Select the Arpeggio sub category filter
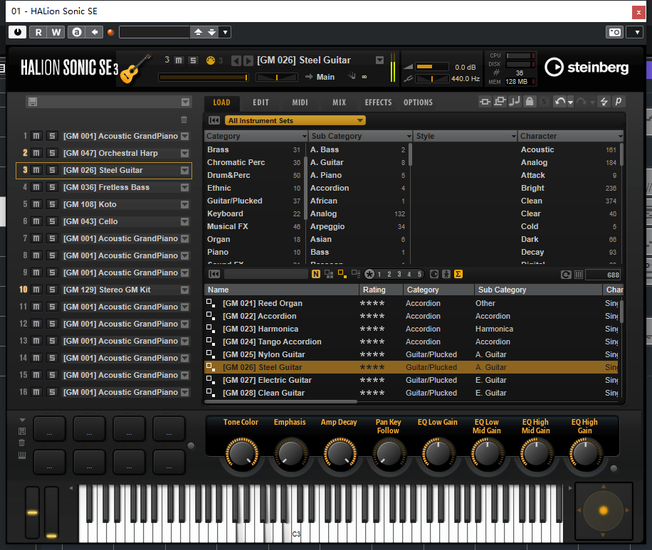 click(x=357, y=226)
